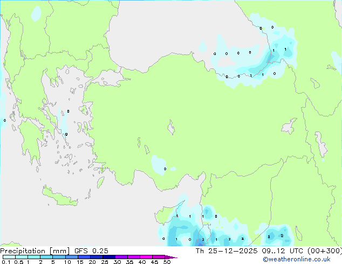
Task: Select the 20–25 mm legend swatch
Action: [96, 257]
